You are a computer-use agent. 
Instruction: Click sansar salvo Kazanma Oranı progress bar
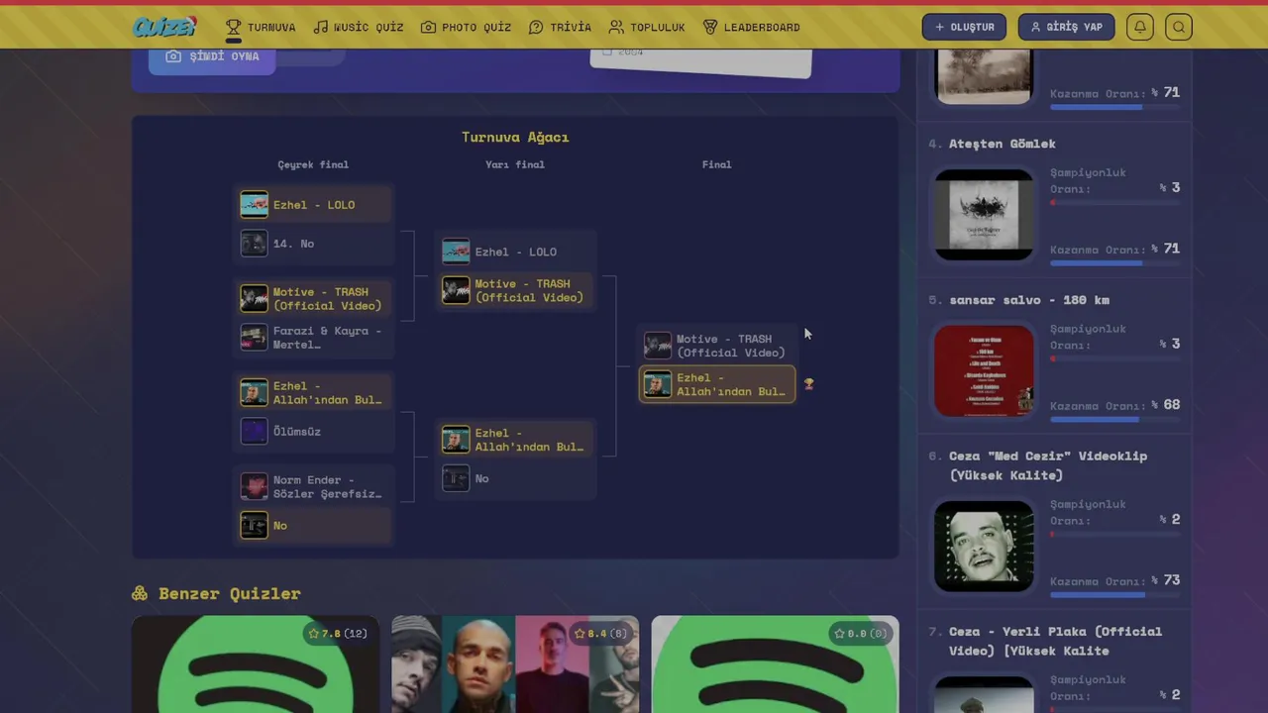pos(1115,420)
